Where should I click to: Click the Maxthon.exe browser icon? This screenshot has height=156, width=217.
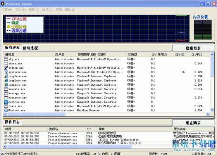click(6, 111)
